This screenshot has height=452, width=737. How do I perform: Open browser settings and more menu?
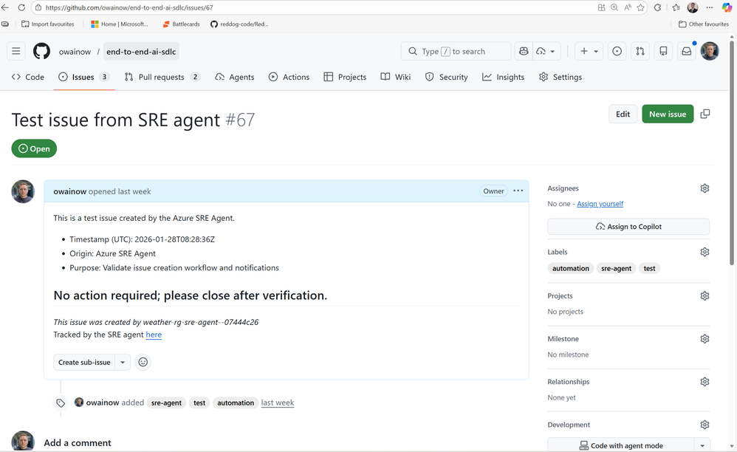[x=709, y=7]
